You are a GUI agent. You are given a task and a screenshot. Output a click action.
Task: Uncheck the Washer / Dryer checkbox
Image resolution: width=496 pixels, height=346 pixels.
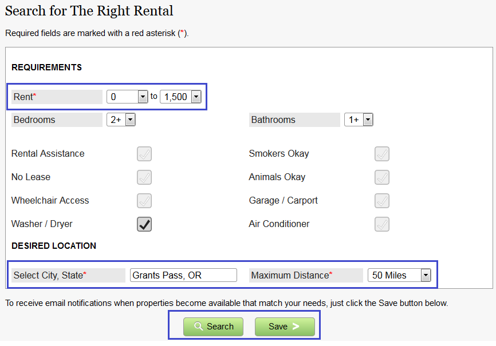[144, 224]
